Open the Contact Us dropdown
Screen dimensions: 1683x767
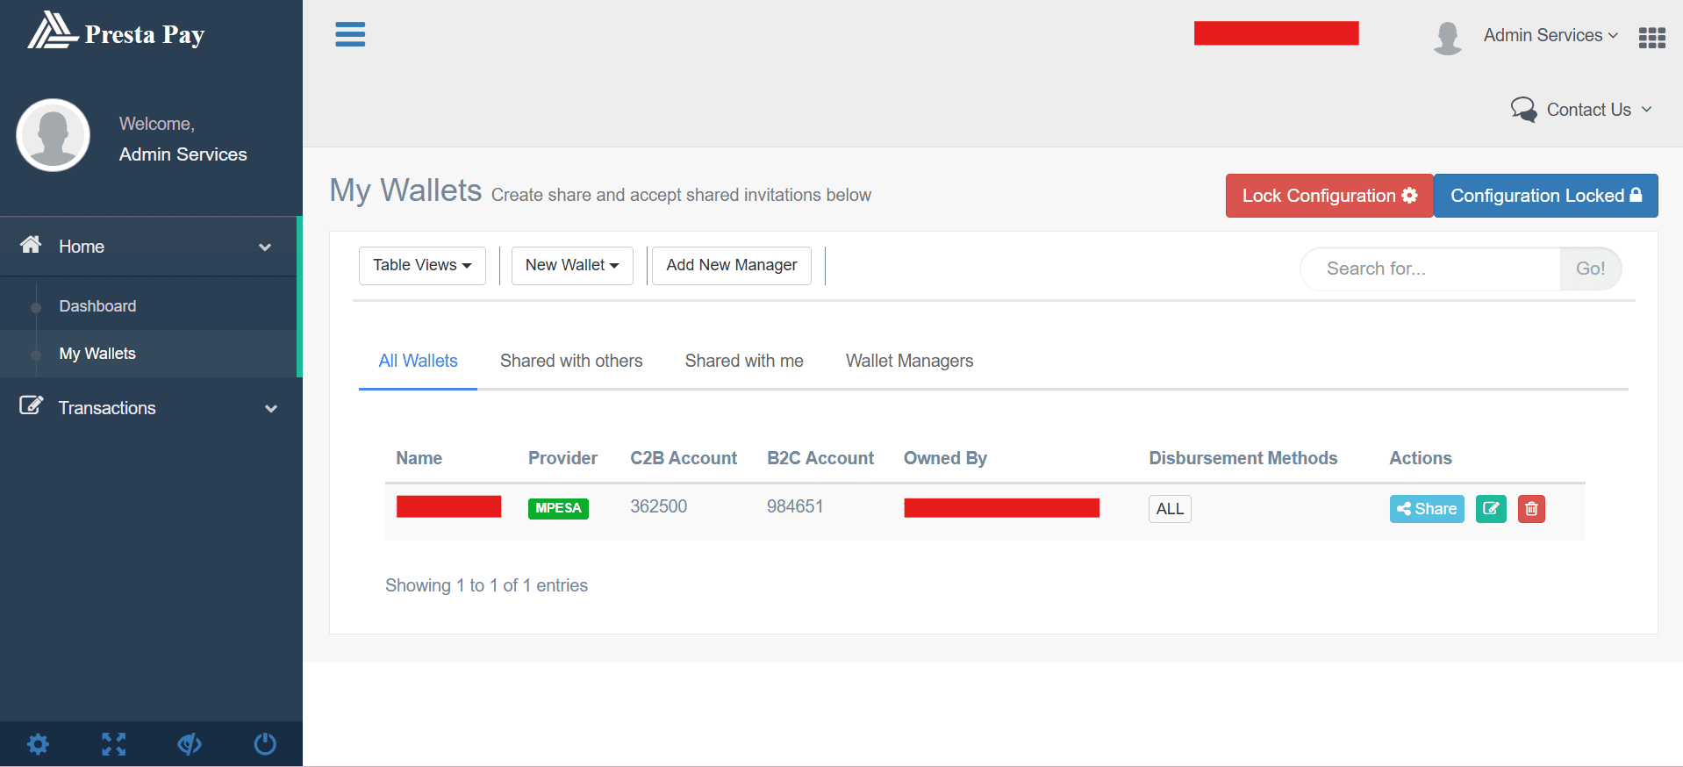coord(1599,110)
